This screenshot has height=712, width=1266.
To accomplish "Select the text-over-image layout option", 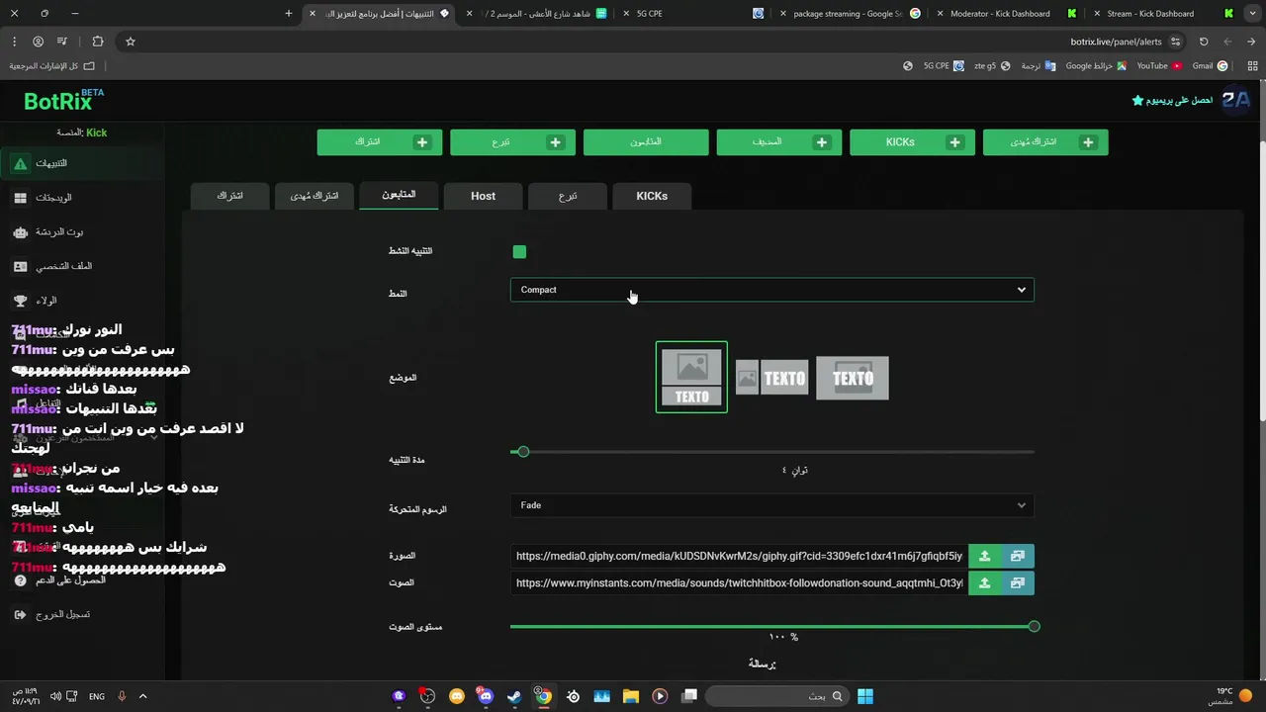I will click(x=853, y=378).
